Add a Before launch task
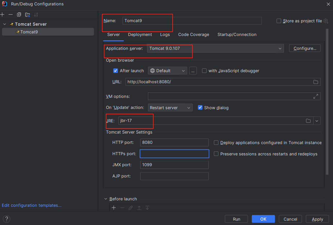Image resolution: width=333 pixels, height=225 pixels. (114, 208)
